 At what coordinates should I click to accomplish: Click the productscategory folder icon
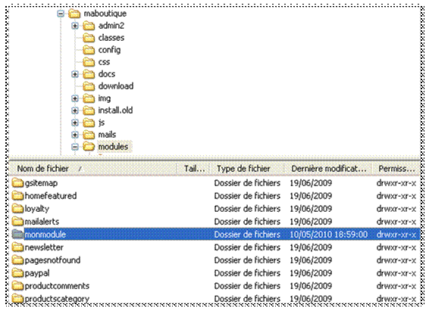point(17,298)
